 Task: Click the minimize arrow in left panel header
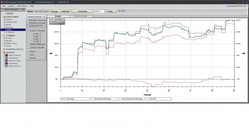tap(23, 10)
